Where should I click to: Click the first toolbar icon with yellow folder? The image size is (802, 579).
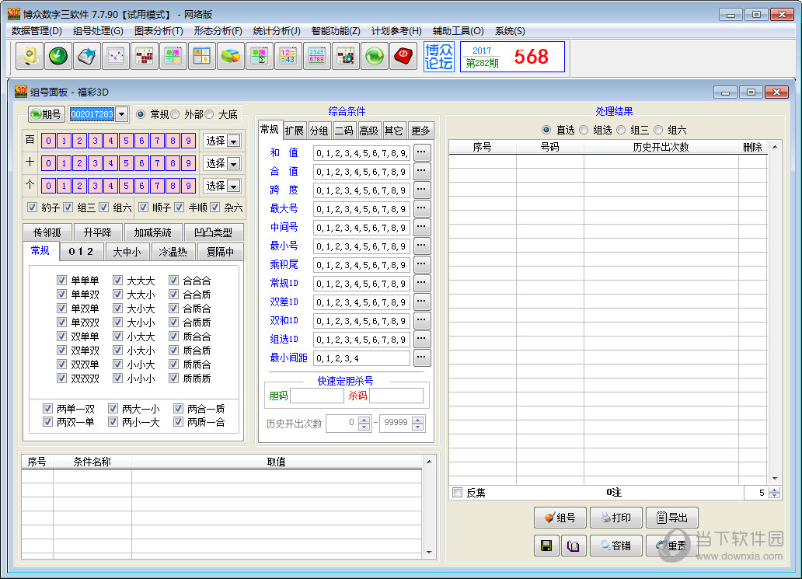point(30,56)
